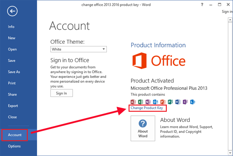Open the Share page
This screenshot has width=233, height=156.
pyautogui.click(x=12, y=94)
